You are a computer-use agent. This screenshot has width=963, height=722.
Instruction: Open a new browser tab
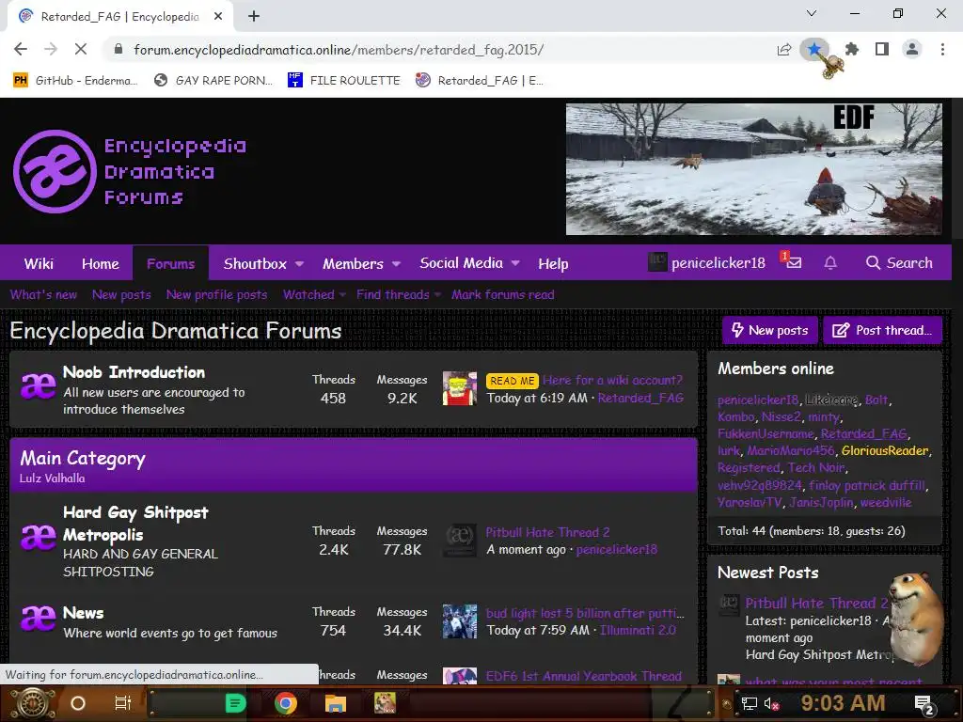254,17
